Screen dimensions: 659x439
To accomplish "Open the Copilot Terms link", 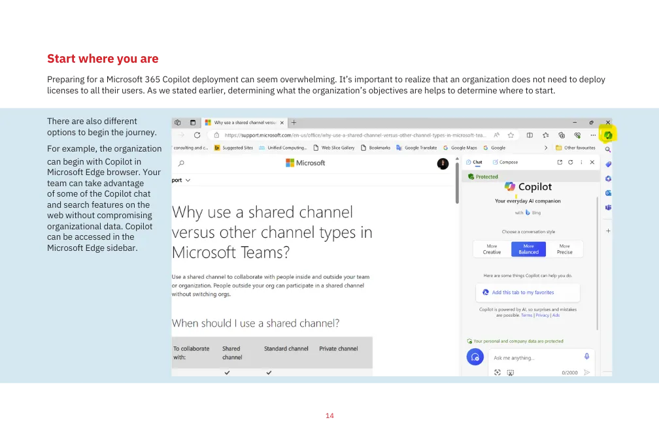I will tap(527, 315).
